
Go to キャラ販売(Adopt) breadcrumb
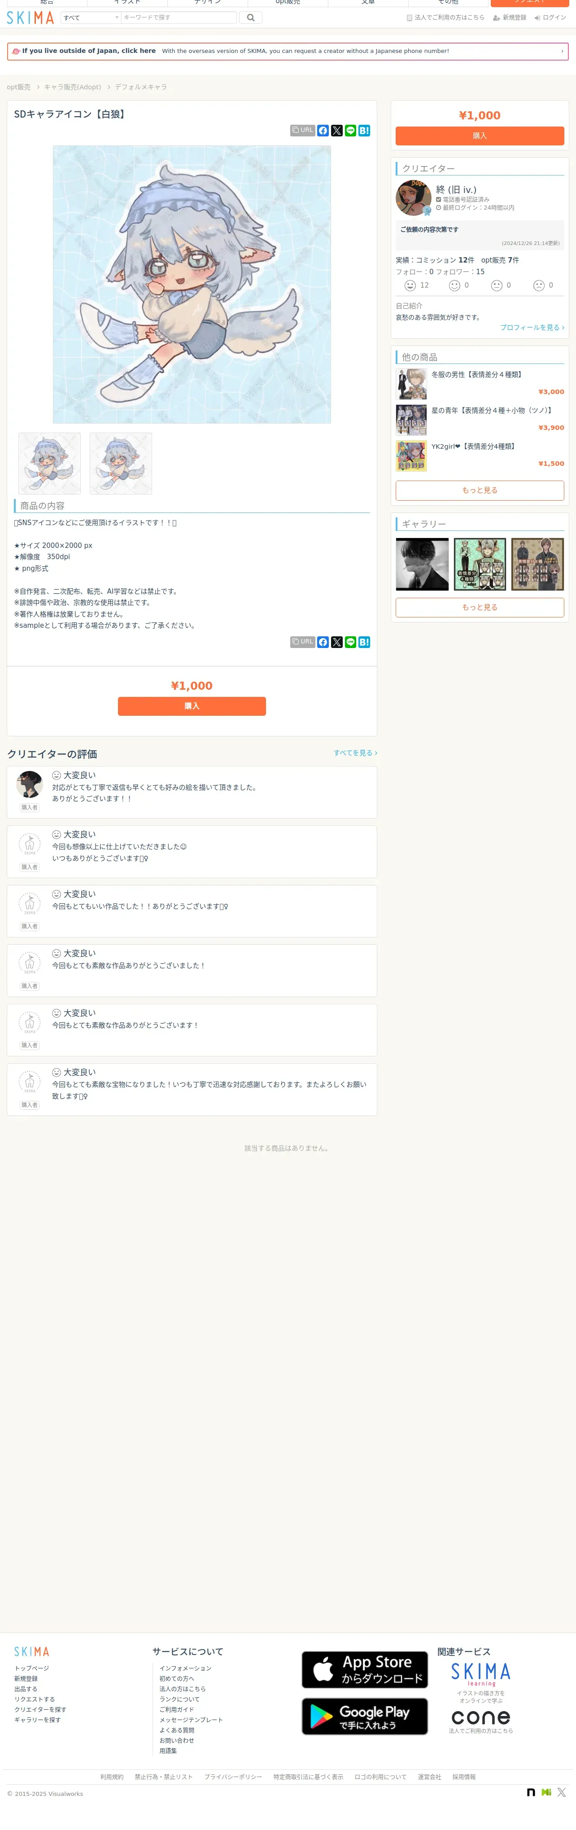coord(72,87)
